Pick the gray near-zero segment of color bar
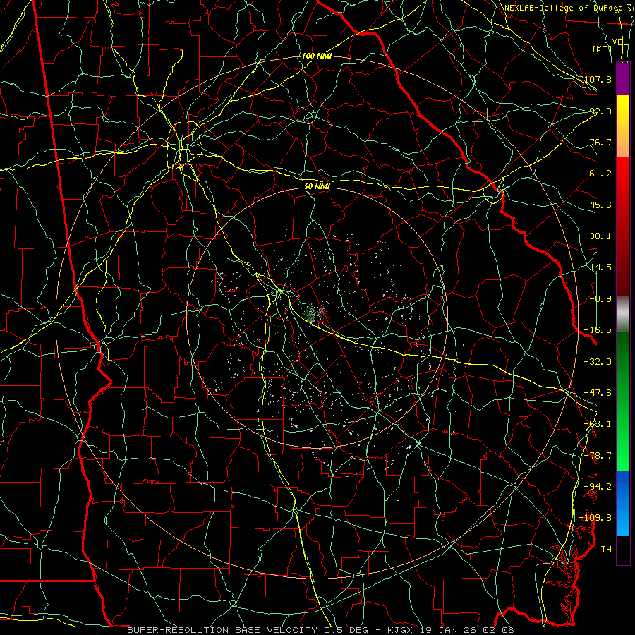 point(623,314)
